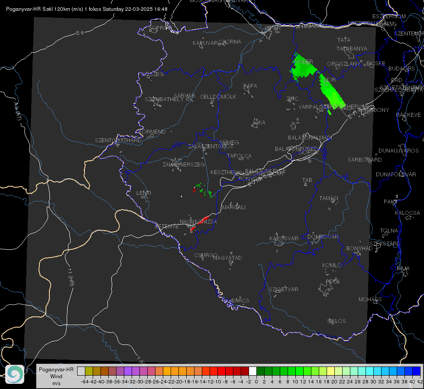
Task: Click the KALOCSA city label
Action: (x=408, y=213)
